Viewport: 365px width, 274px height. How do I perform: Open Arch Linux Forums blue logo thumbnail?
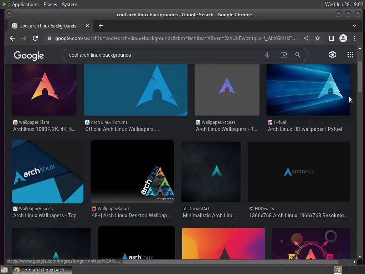(x=135, y=90)
